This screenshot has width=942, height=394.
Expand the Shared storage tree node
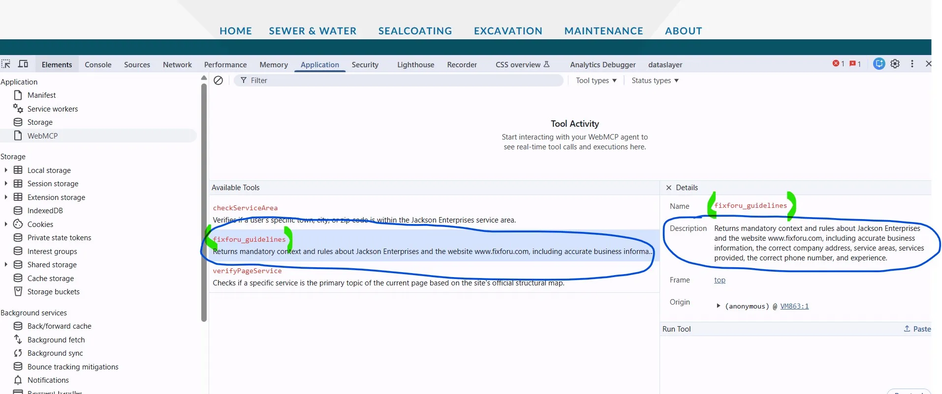(x=6, y=264)
